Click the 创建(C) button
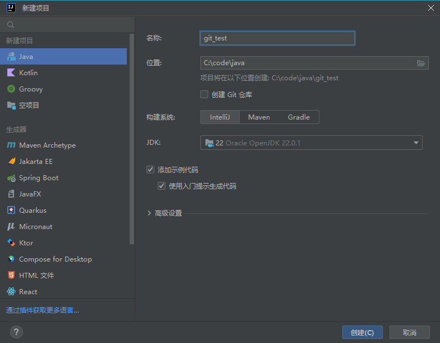Viewport: 440px width, 343px height. click(363, 332)
